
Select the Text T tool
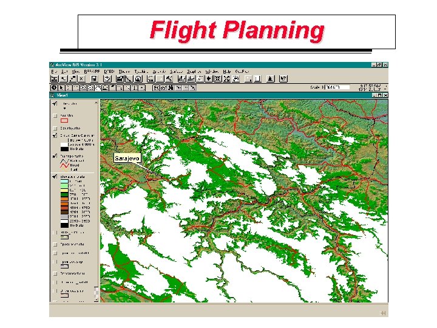pos(135,88)
